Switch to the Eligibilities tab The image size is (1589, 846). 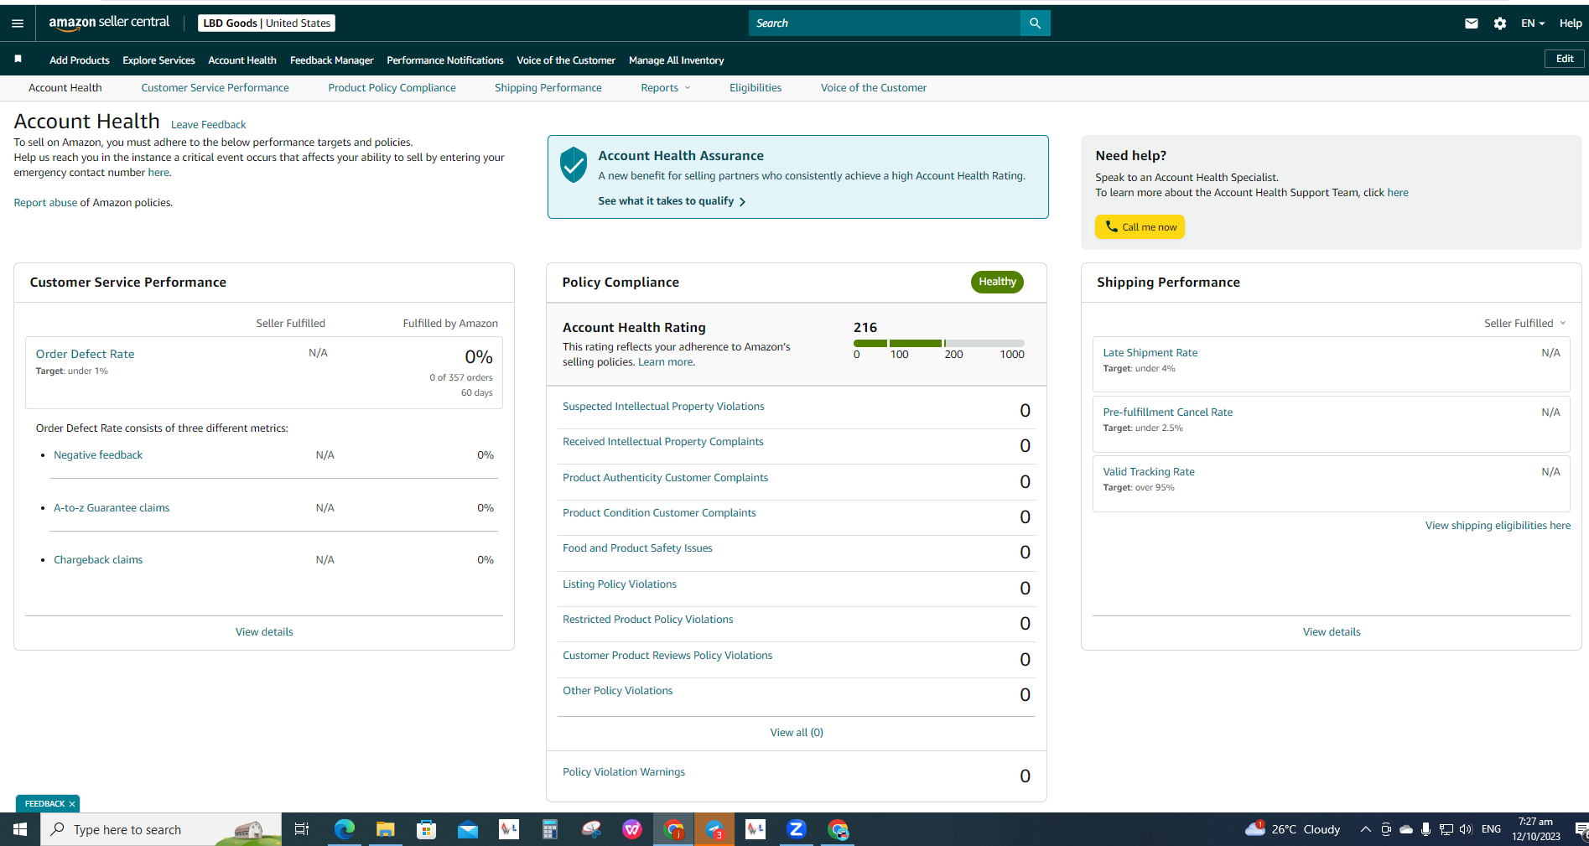(756, 88)
